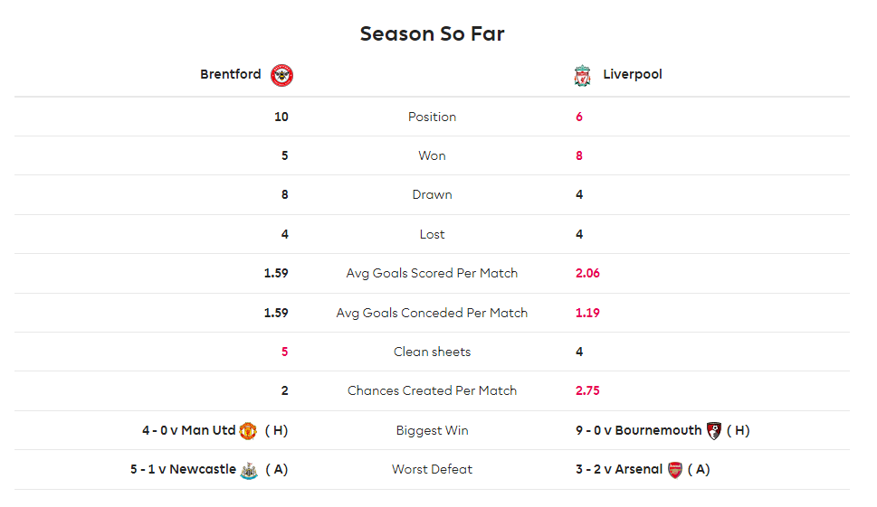Open the Liverpool team name link

pyautogui.click(x=633, y=74)
